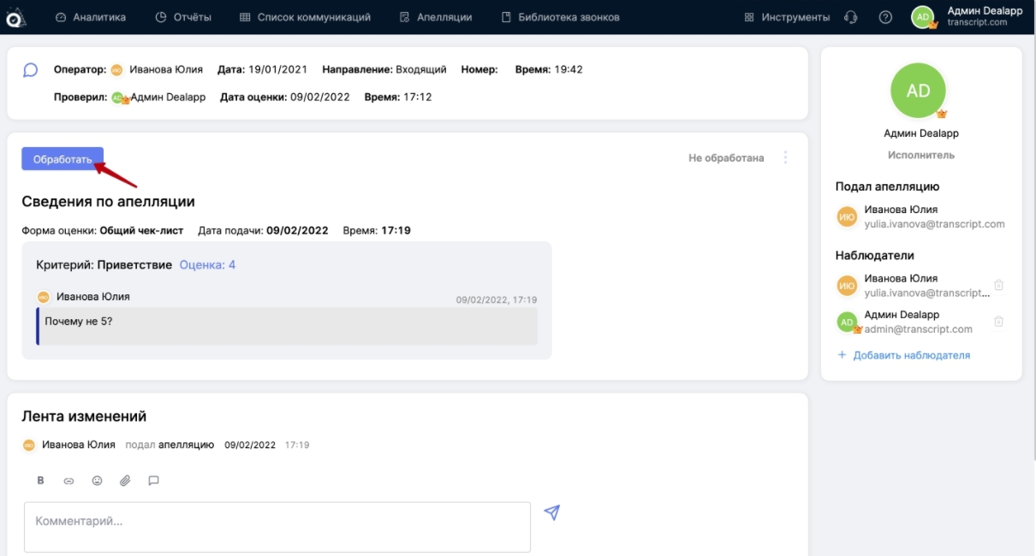
Task: Click the send comment paper-plane icon
Action: (x=552, y=512)
